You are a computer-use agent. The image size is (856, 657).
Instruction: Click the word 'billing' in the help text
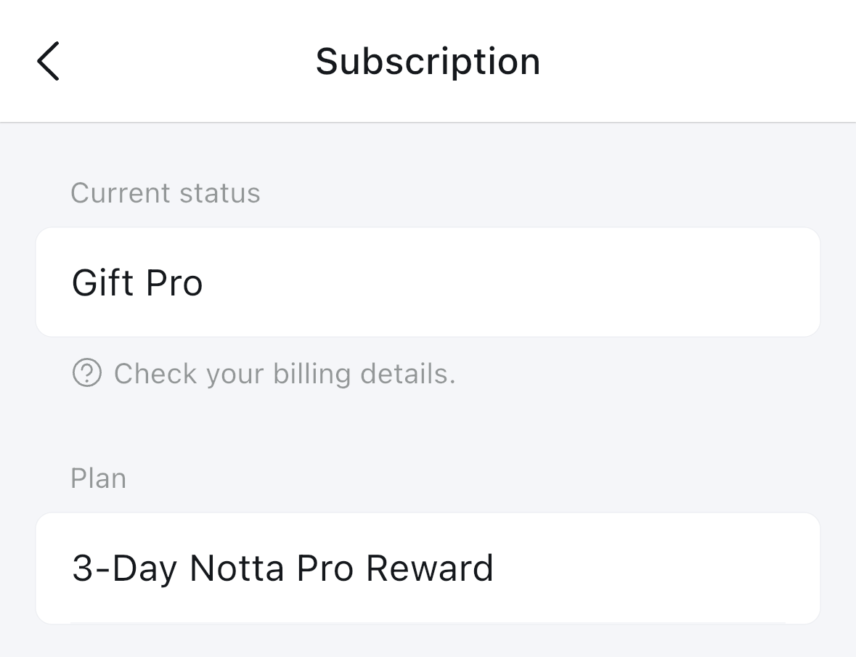311,375
